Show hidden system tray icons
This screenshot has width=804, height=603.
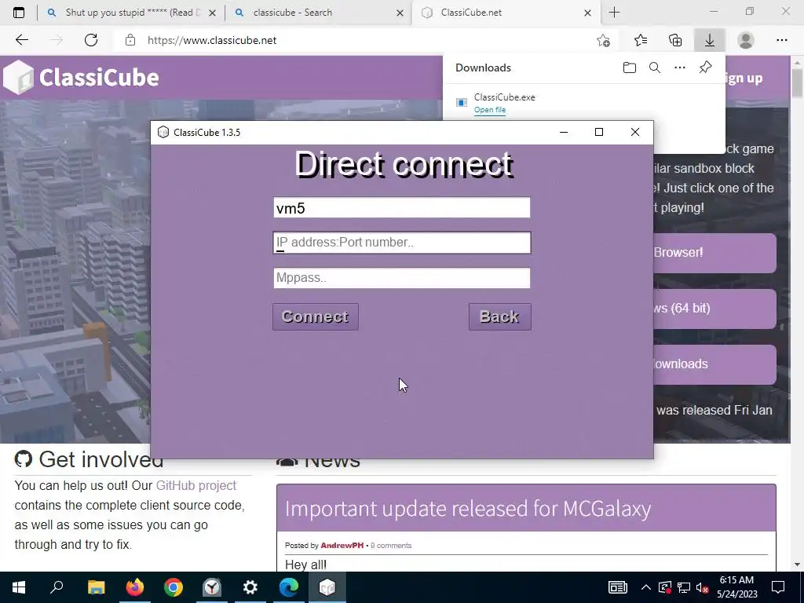(x=646, y=587)
